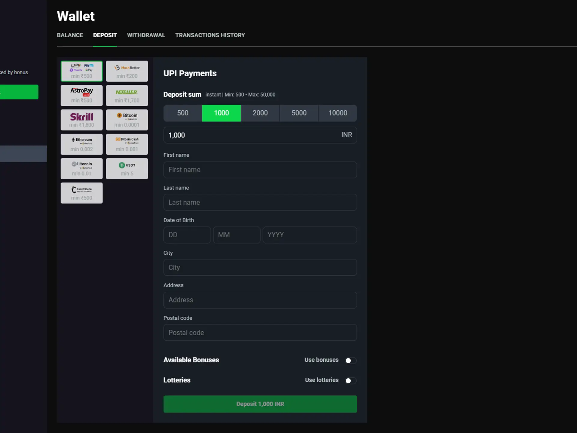
Task: Switch to BALANCE tab
Action: [x=70, y=35]
